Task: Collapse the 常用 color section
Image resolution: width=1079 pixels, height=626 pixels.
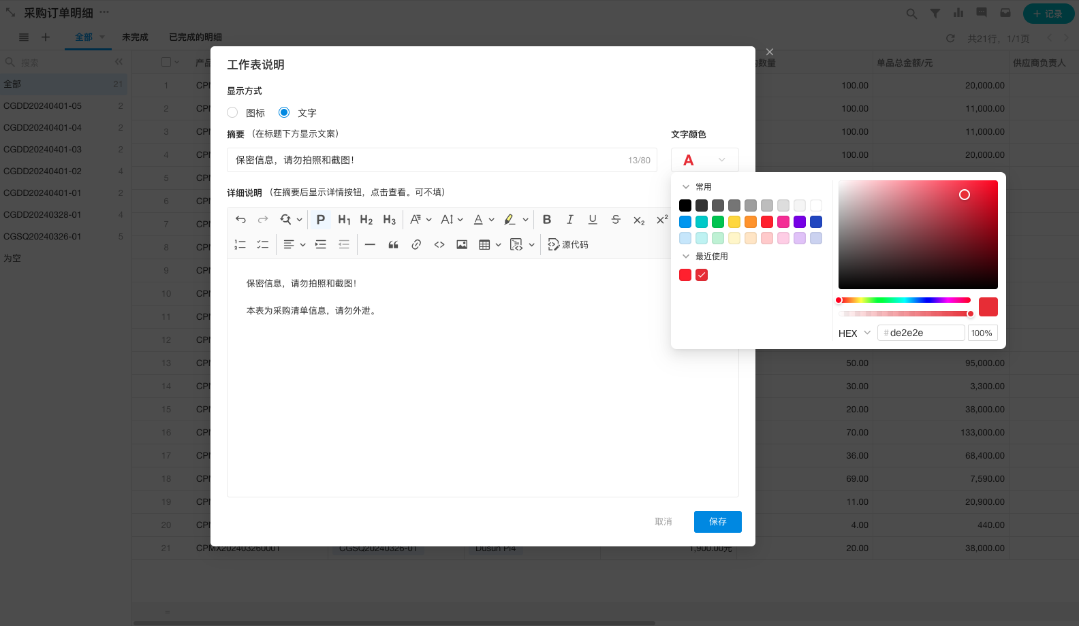Action: pos(686,186)
